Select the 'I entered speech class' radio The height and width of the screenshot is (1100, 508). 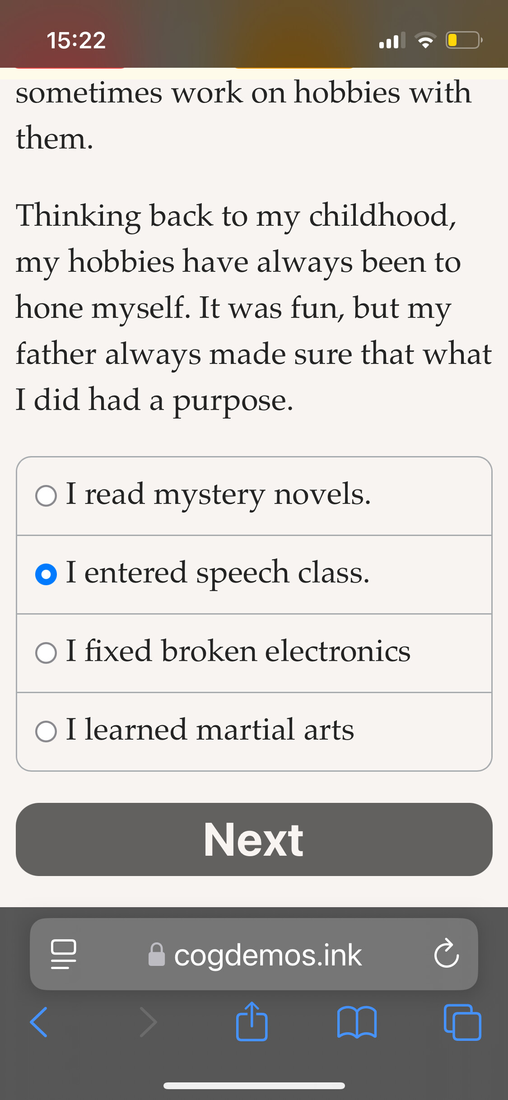[46, 574]
